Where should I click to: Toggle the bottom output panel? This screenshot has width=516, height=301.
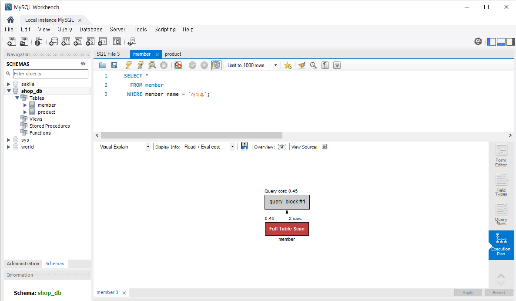501,42
